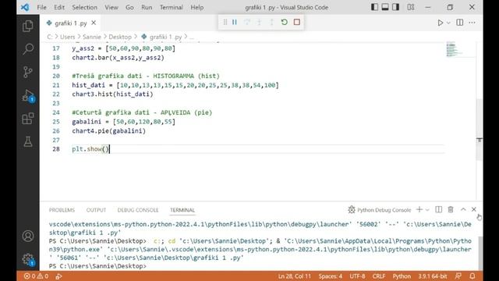The image size is (499, 281).
Task: Close the terminal panel
Action: [474, 210]
